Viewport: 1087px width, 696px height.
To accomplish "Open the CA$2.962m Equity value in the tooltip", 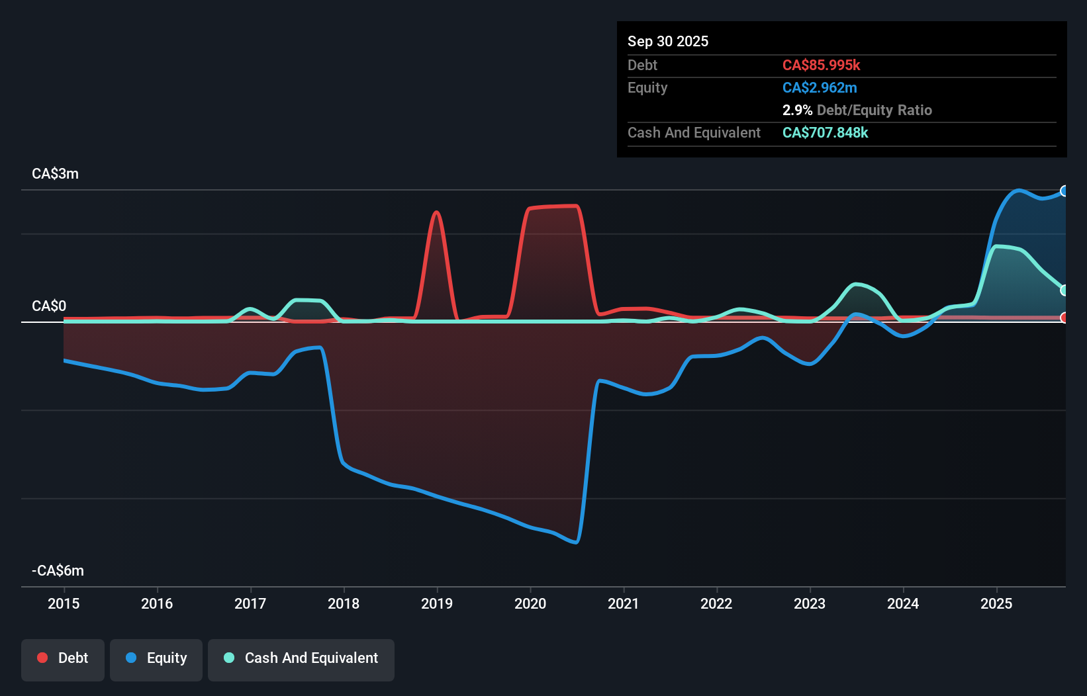I will [x=820, y=87].
